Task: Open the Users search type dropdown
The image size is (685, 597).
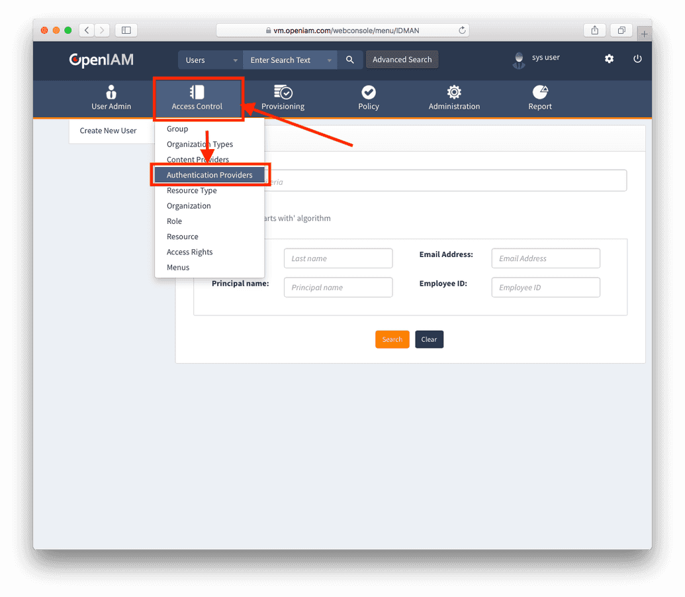Action: [x=209, y=60]
